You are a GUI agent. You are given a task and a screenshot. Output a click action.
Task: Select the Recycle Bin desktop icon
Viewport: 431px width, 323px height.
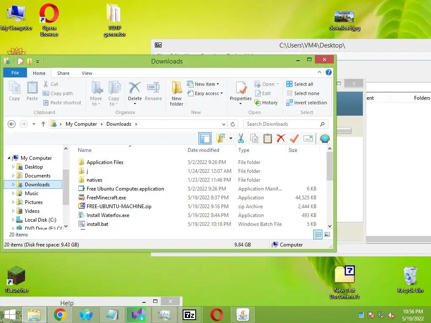(x=410, y=280)
